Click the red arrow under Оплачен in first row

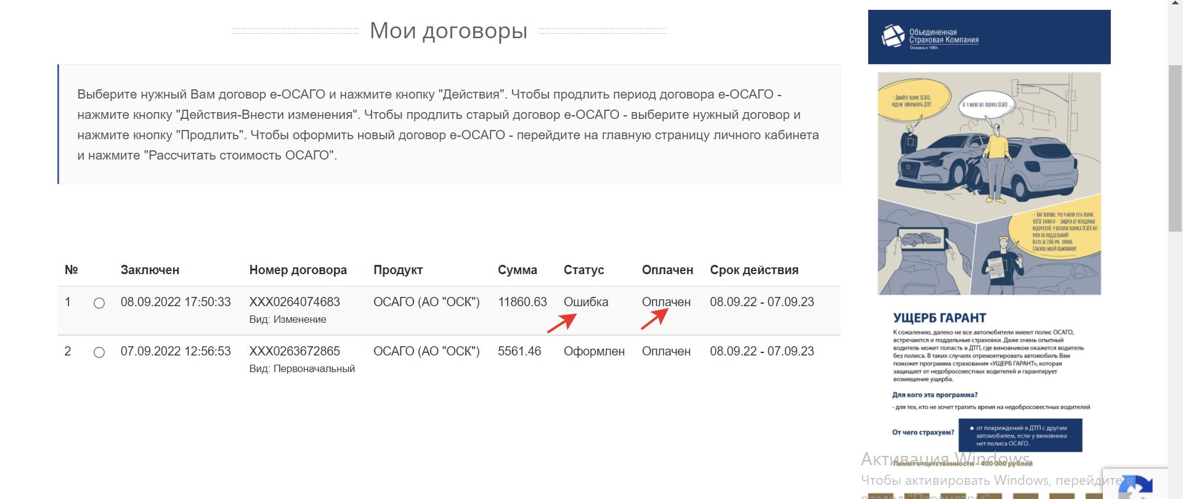coord(654,319)
